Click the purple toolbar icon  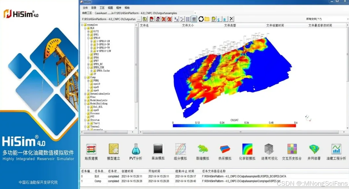point(158,19)
